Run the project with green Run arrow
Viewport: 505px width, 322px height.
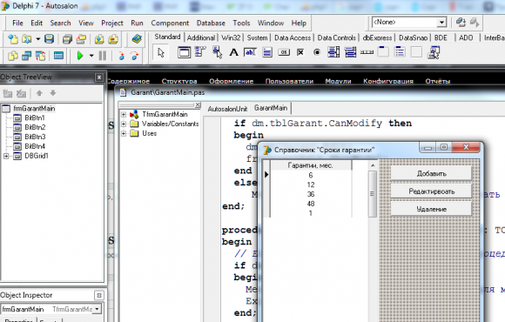(x=80, y=56)
